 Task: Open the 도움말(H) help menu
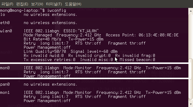(73, 4)
